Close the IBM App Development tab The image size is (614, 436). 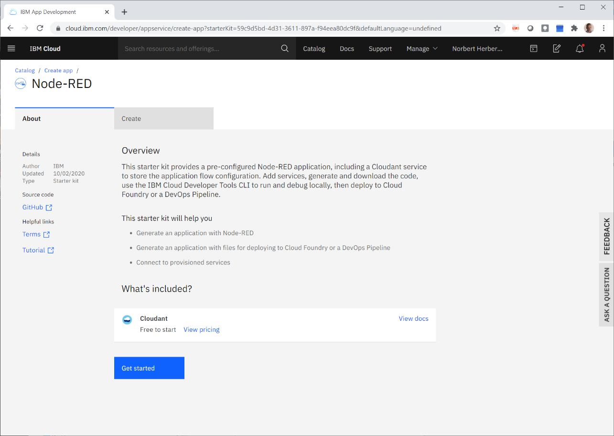click(107, 12)
